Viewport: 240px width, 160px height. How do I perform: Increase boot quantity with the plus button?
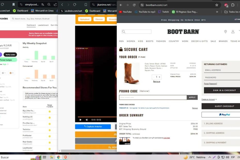159,77
